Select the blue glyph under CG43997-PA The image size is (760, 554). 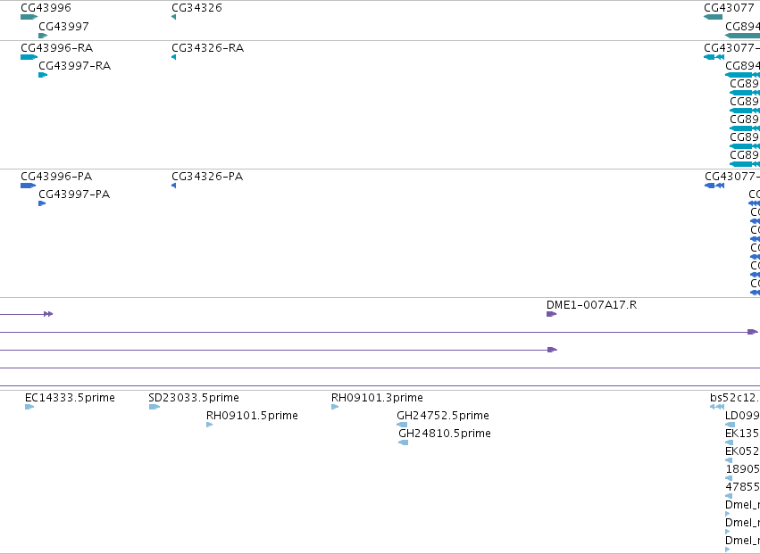tap(42, 203)
